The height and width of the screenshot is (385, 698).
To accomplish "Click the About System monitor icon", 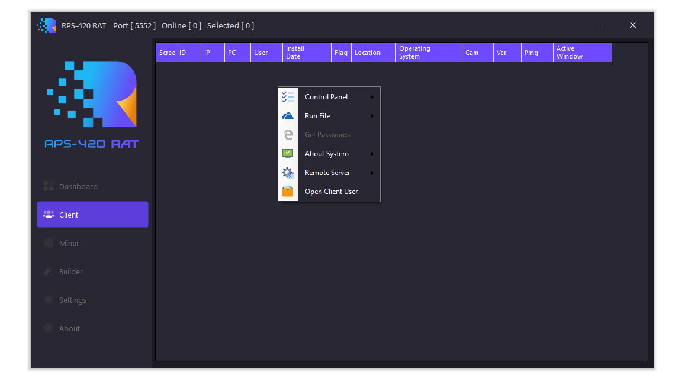I will coord(288,153).
